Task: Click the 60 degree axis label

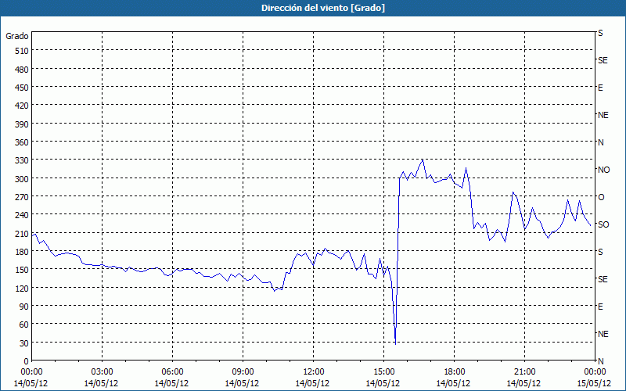Action: pos(24,325)
